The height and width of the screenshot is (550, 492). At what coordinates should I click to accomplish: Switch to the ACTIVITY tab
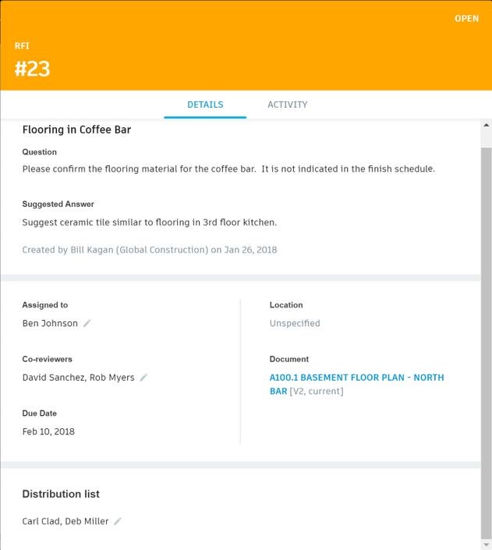[x=287, y=105]
